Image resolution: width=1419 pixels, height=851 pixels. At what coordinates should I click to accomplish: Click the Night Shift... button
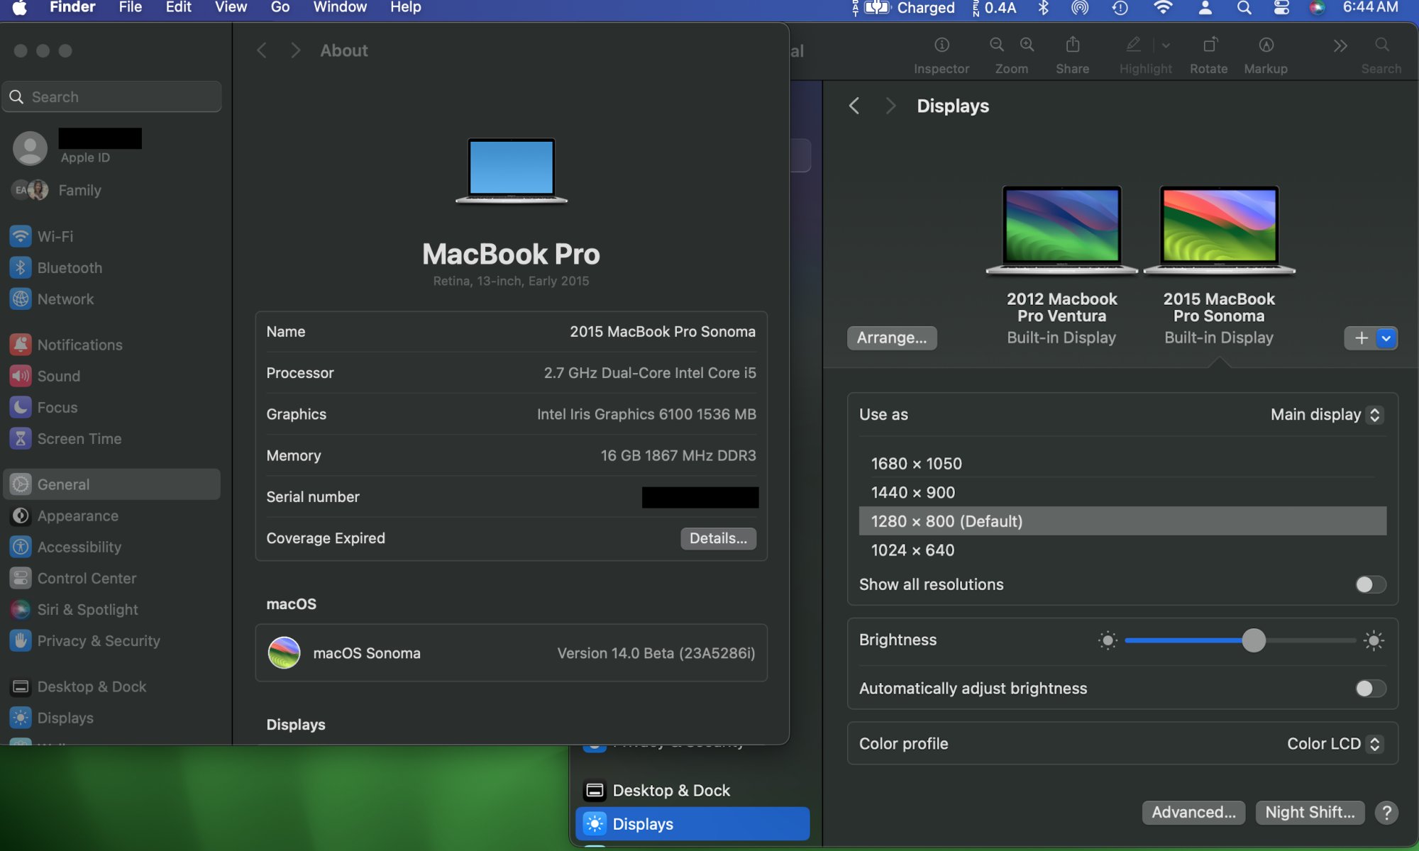[1310, 812]
